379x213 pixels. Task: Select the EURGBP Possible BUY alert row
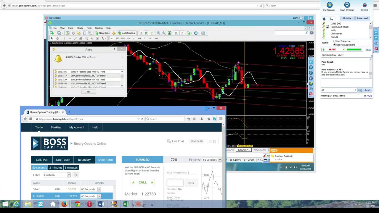(x=87, y=80)
